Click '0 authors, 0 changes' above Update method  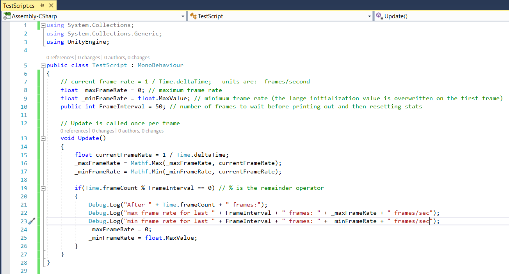(141, 131)
